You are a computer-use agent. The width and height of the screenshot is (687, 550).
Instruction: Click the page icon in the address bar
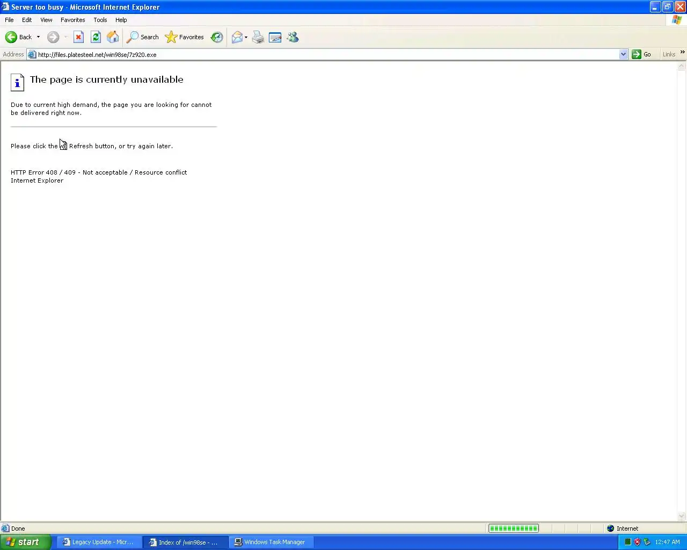coord(32,54)
